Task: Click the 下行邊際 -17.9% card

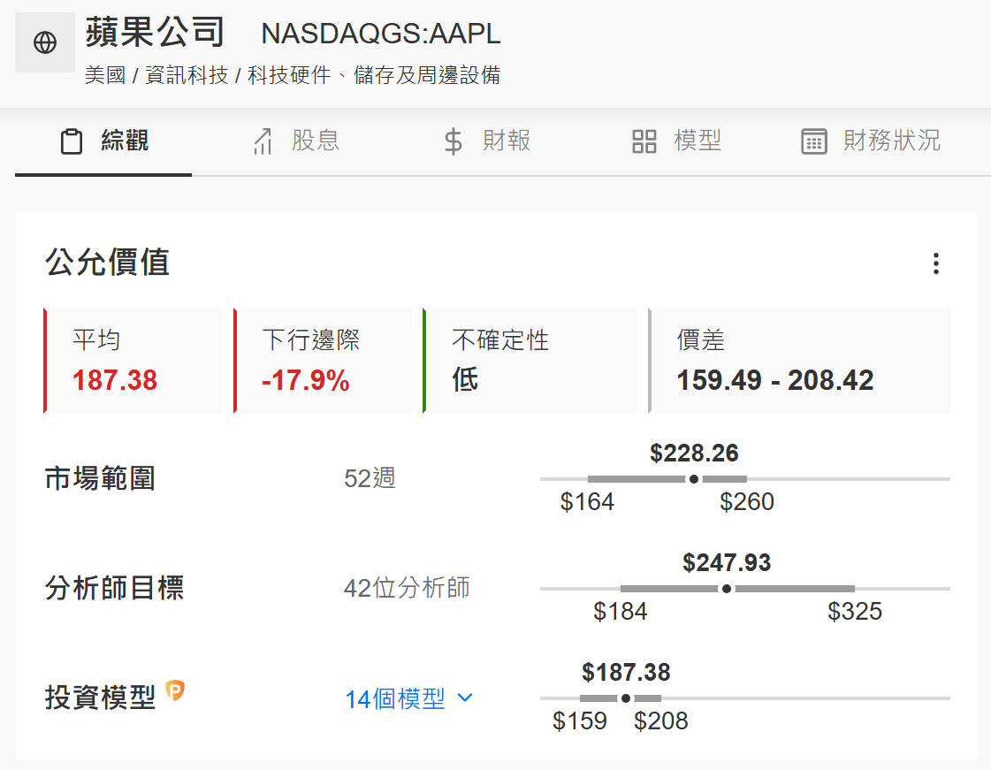Action: [x=324, y=361]
